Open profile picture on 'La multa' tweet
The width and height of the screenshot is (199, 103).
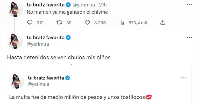click(16, 81)
